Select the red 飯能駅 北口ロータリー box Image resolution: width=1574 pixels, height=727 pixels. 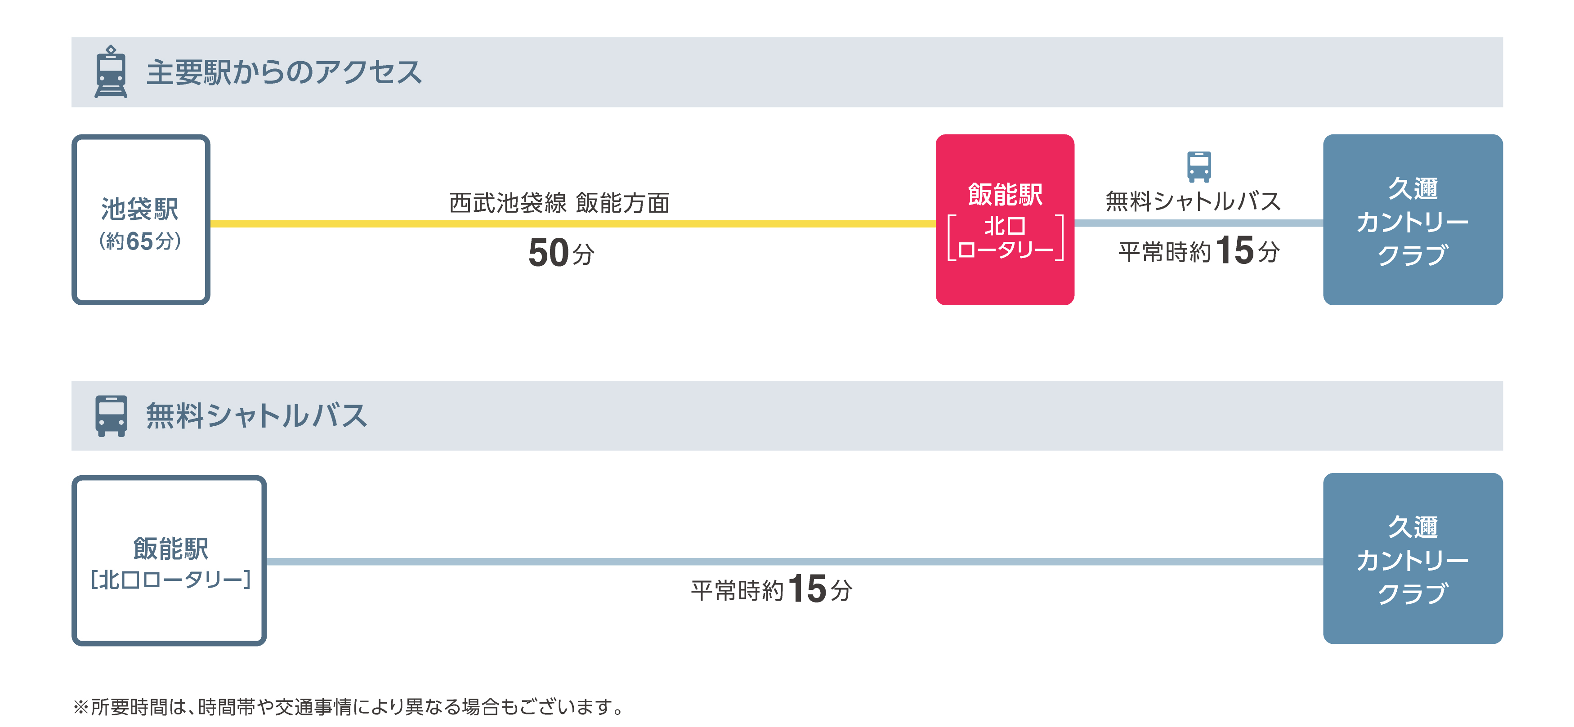pos(1005,219)
